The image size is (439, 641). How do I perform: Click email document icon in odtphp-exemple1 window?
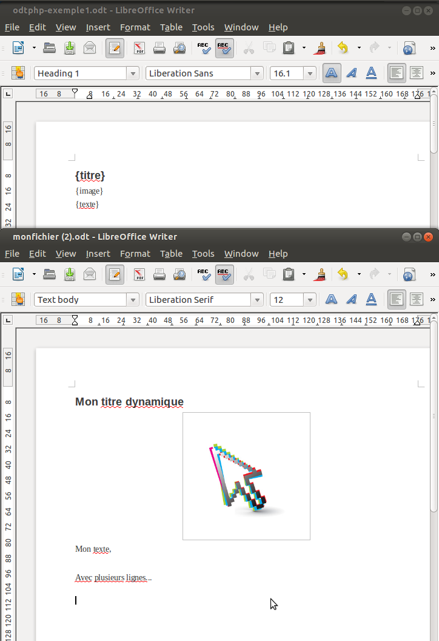tap(90, 48)
